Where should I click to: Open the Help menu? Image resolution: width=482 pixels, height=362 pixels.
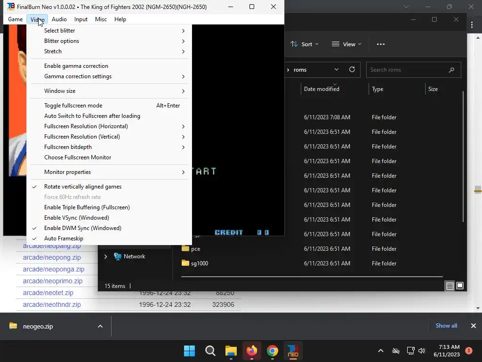click(120, 19)
